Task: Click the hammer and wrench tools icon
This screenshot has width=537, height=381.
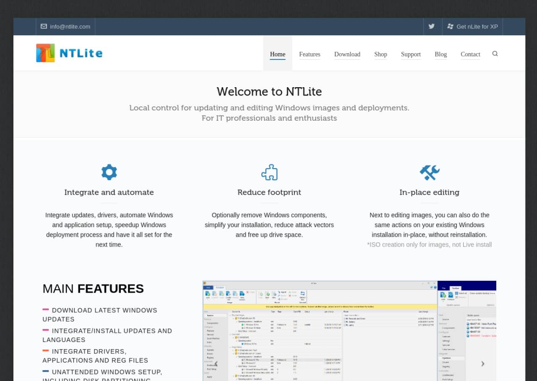Action: 430,172
